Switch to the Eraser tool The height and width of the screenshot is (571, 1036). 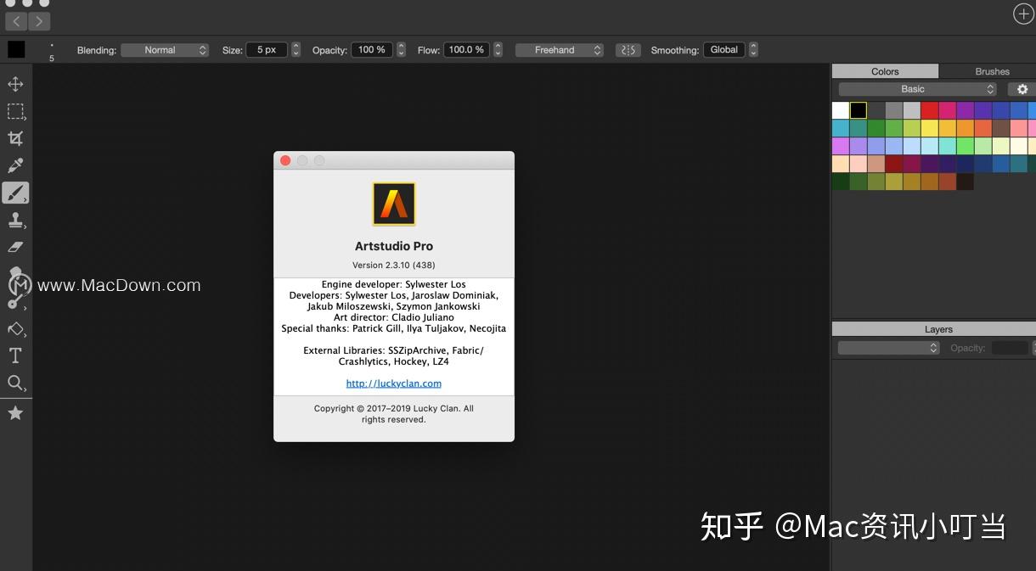tap(15, 246)
